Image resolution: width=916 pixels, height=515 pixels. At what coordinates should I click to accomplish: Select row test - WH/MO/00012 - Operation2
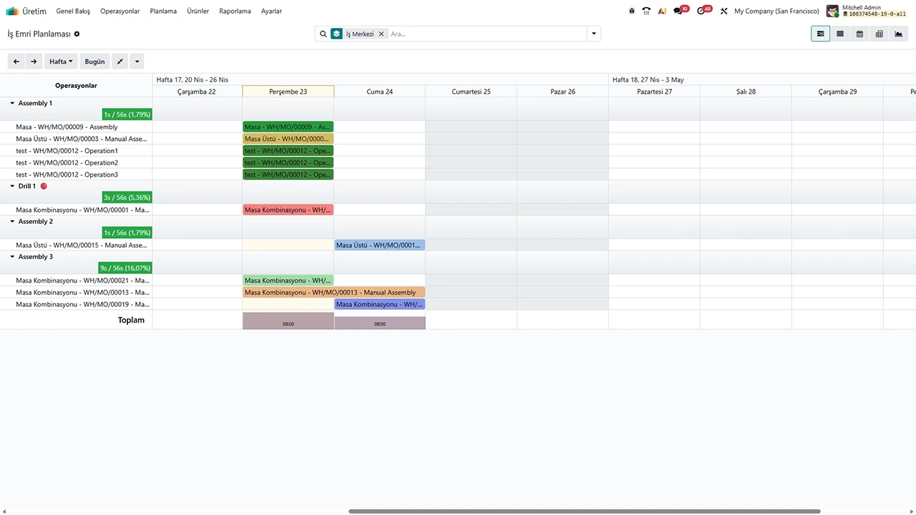(76, 162)
